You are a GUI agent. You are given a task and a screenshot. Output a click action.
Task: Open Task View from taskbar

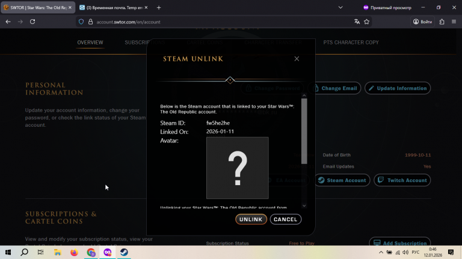coord(41,252)
